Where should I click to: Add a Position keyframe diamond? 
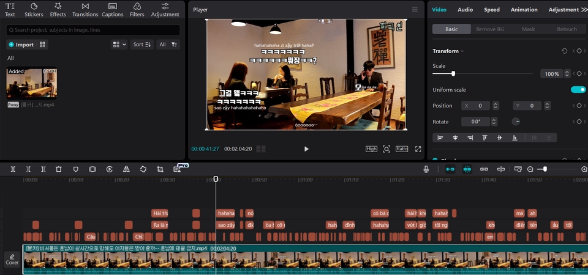(579, 106)
